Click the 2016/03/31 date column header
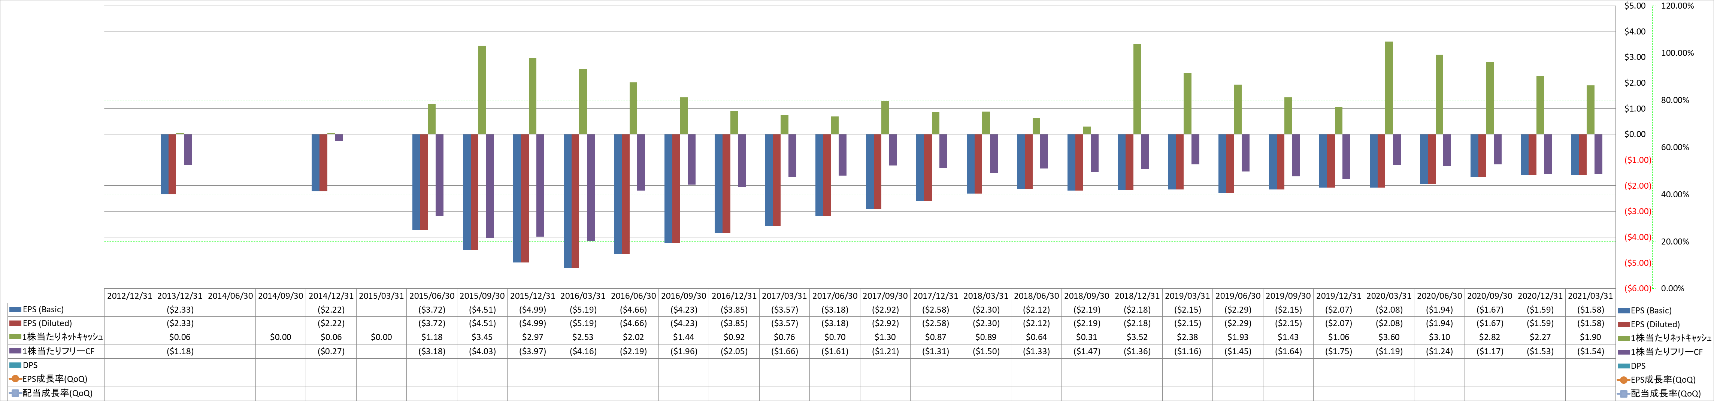This screenshot has height=401, width=1714. [583, 296]
